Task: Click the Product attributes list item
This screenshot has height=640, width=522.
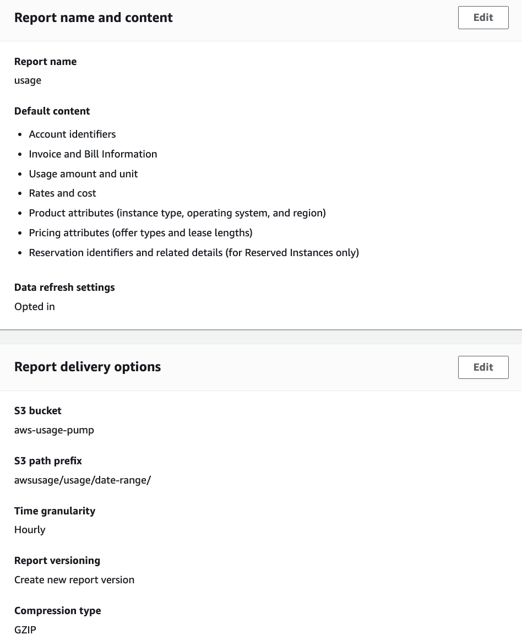Action: 177,213
